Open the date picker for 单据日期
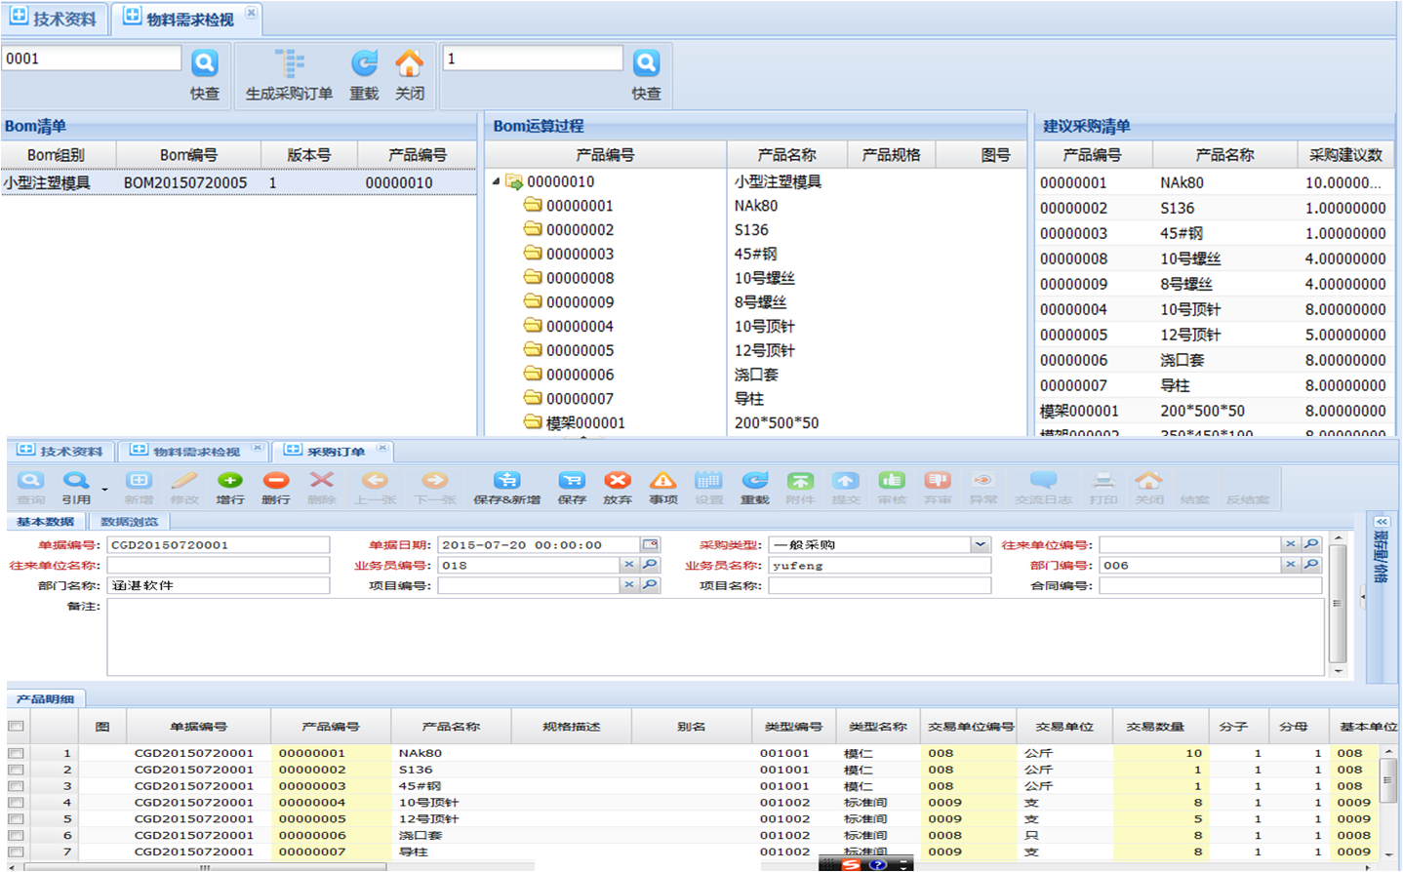The height and width of the screenshot is (872, 1403). [x=650, y=545]
